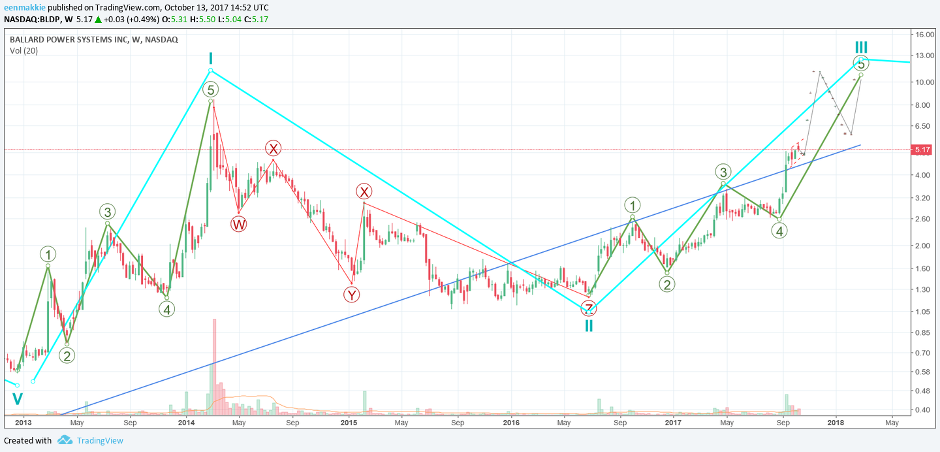Click green circled 4 marker in late 2013
940x452 pixels.
coord(167,309)
